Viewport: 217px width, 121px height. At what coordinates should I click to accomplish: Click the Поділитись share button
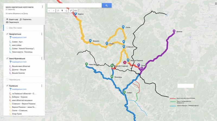coord(25,19)
